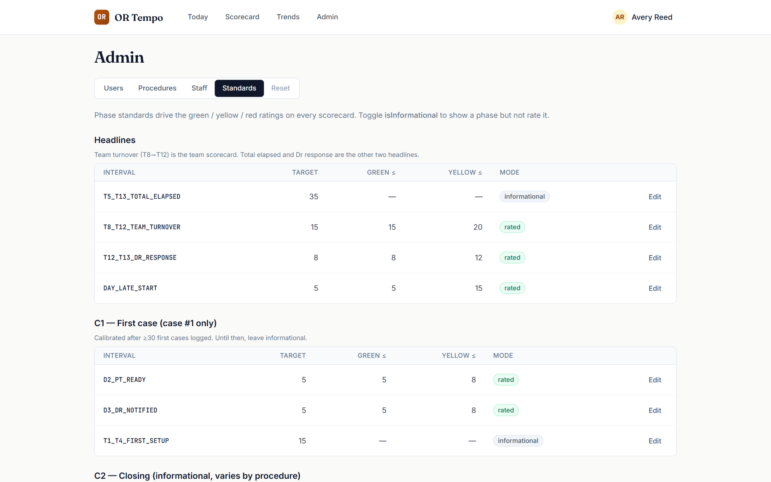
Task: Open the Scorecard nav item
Action: [242, 17]
